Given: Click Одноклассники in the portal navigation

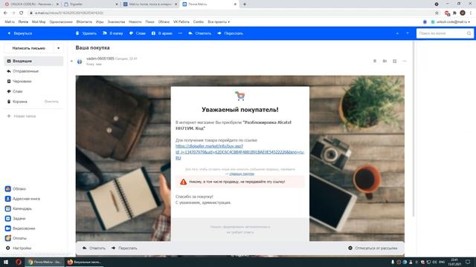Looking at the screenshot, I should (61, 22).
